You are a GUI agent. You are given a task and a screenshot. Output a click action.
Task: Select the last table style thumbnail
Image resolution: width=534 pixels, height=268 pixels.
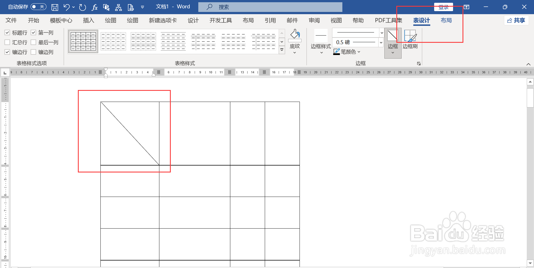pos(263,41)
